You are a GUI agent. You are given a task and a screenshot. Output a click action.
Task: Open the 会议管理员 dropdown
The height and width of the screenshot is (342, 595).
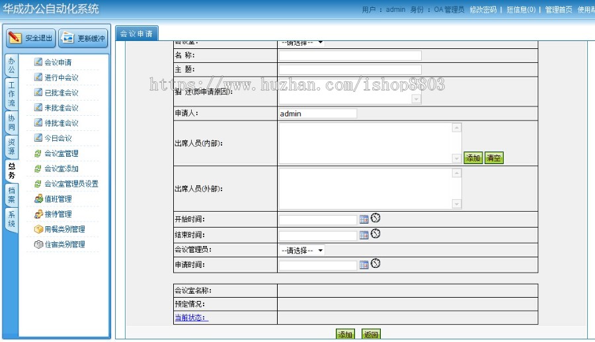point(302,251)
